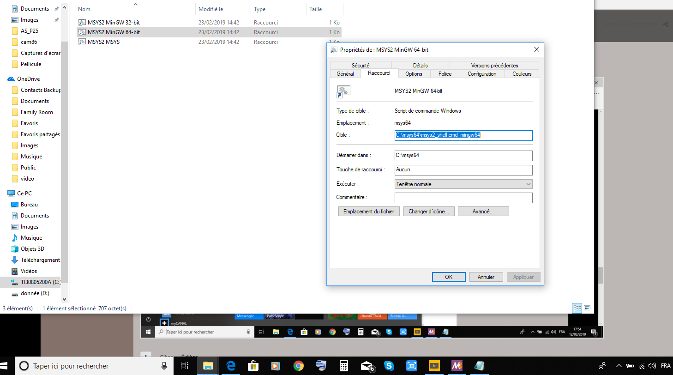Open the People icon in the main system tray

[602, 366]
